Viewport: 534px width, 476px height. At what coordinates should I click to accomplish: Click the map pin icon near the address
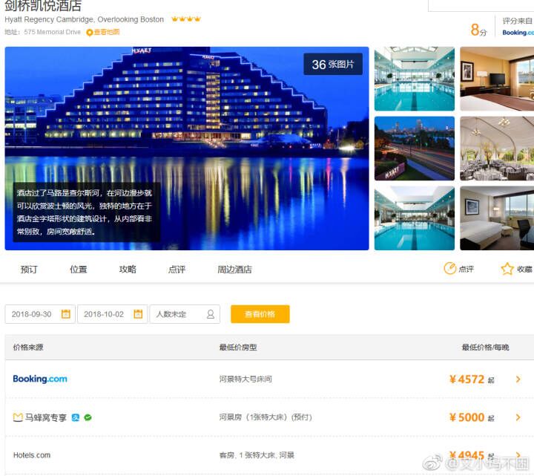coord(90,33)
